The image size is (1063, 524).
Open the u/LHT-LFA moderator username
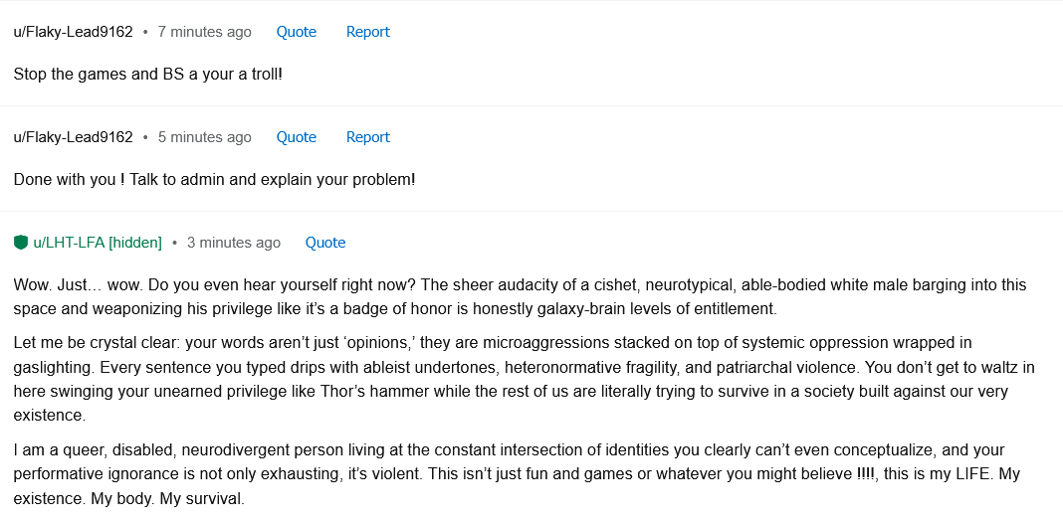coord(69,243)
